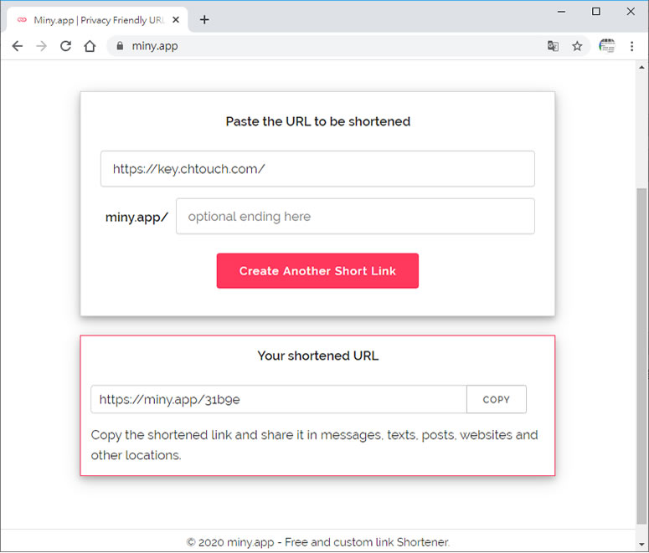Click the page scroll up arrow
The image size is (649, 553).
coord(641,67)
